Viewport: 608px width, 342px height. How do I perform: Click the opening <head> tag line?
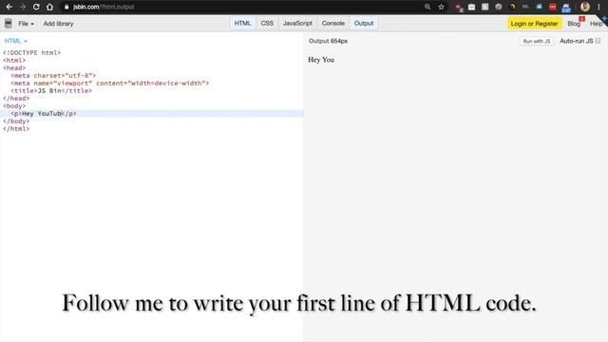14,67
